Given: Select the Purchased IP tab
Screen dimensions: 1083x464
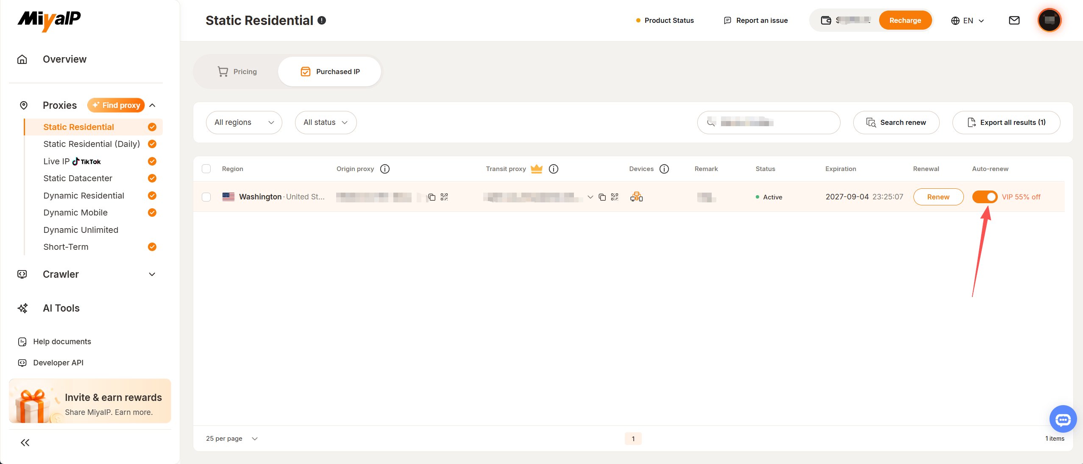Looking at the screenshot, I should (x=330, y=72).
